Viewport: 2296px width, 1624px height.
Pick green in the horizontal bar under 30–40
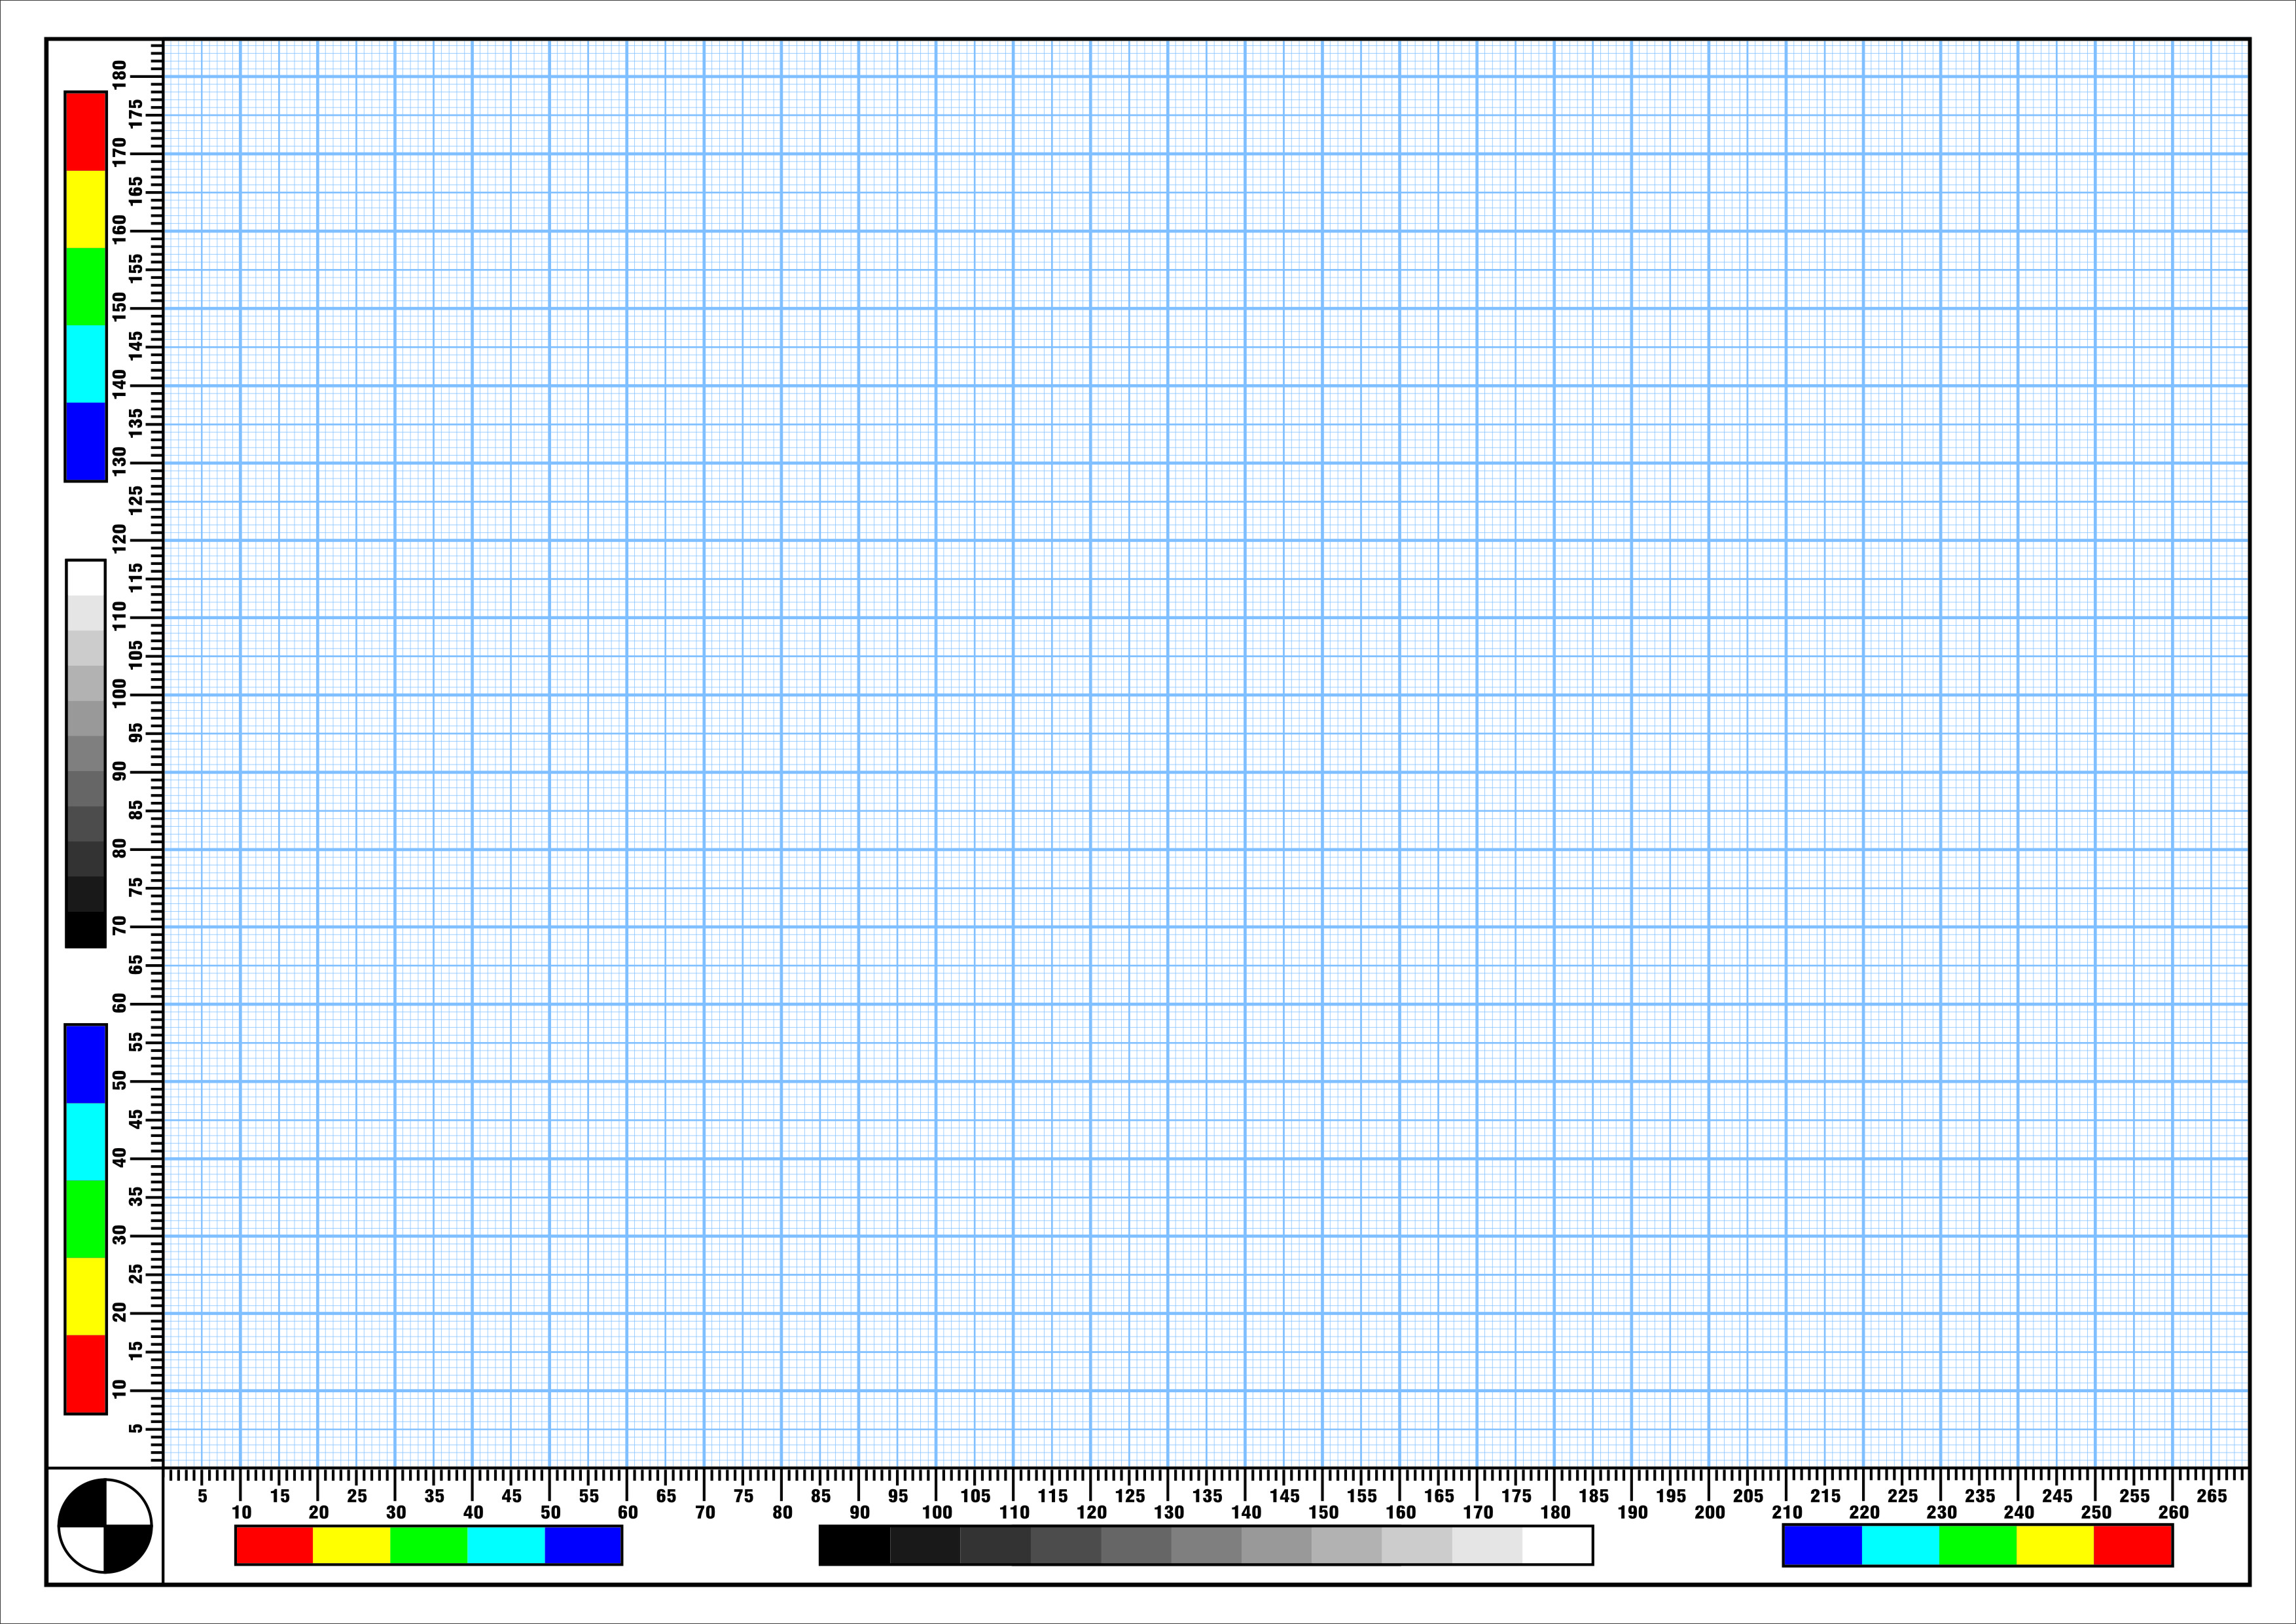coord(428,1545)
